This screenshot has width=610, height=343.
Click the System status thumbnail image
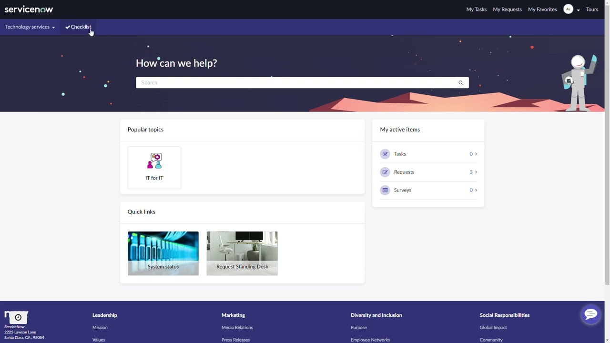tap(163, 245)
